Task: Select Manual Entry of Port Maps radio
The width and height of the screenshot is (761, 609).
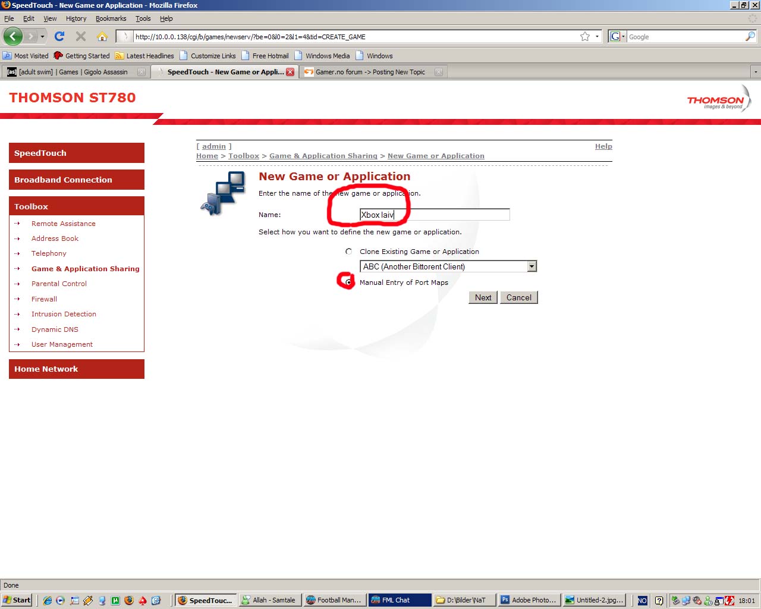Action: [x=348, y=282]
